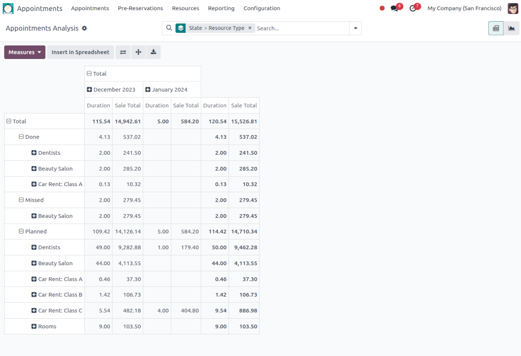The image size is (521, 356).
Task: Sort by December 2023 Duration column
Action: [98, 105]
